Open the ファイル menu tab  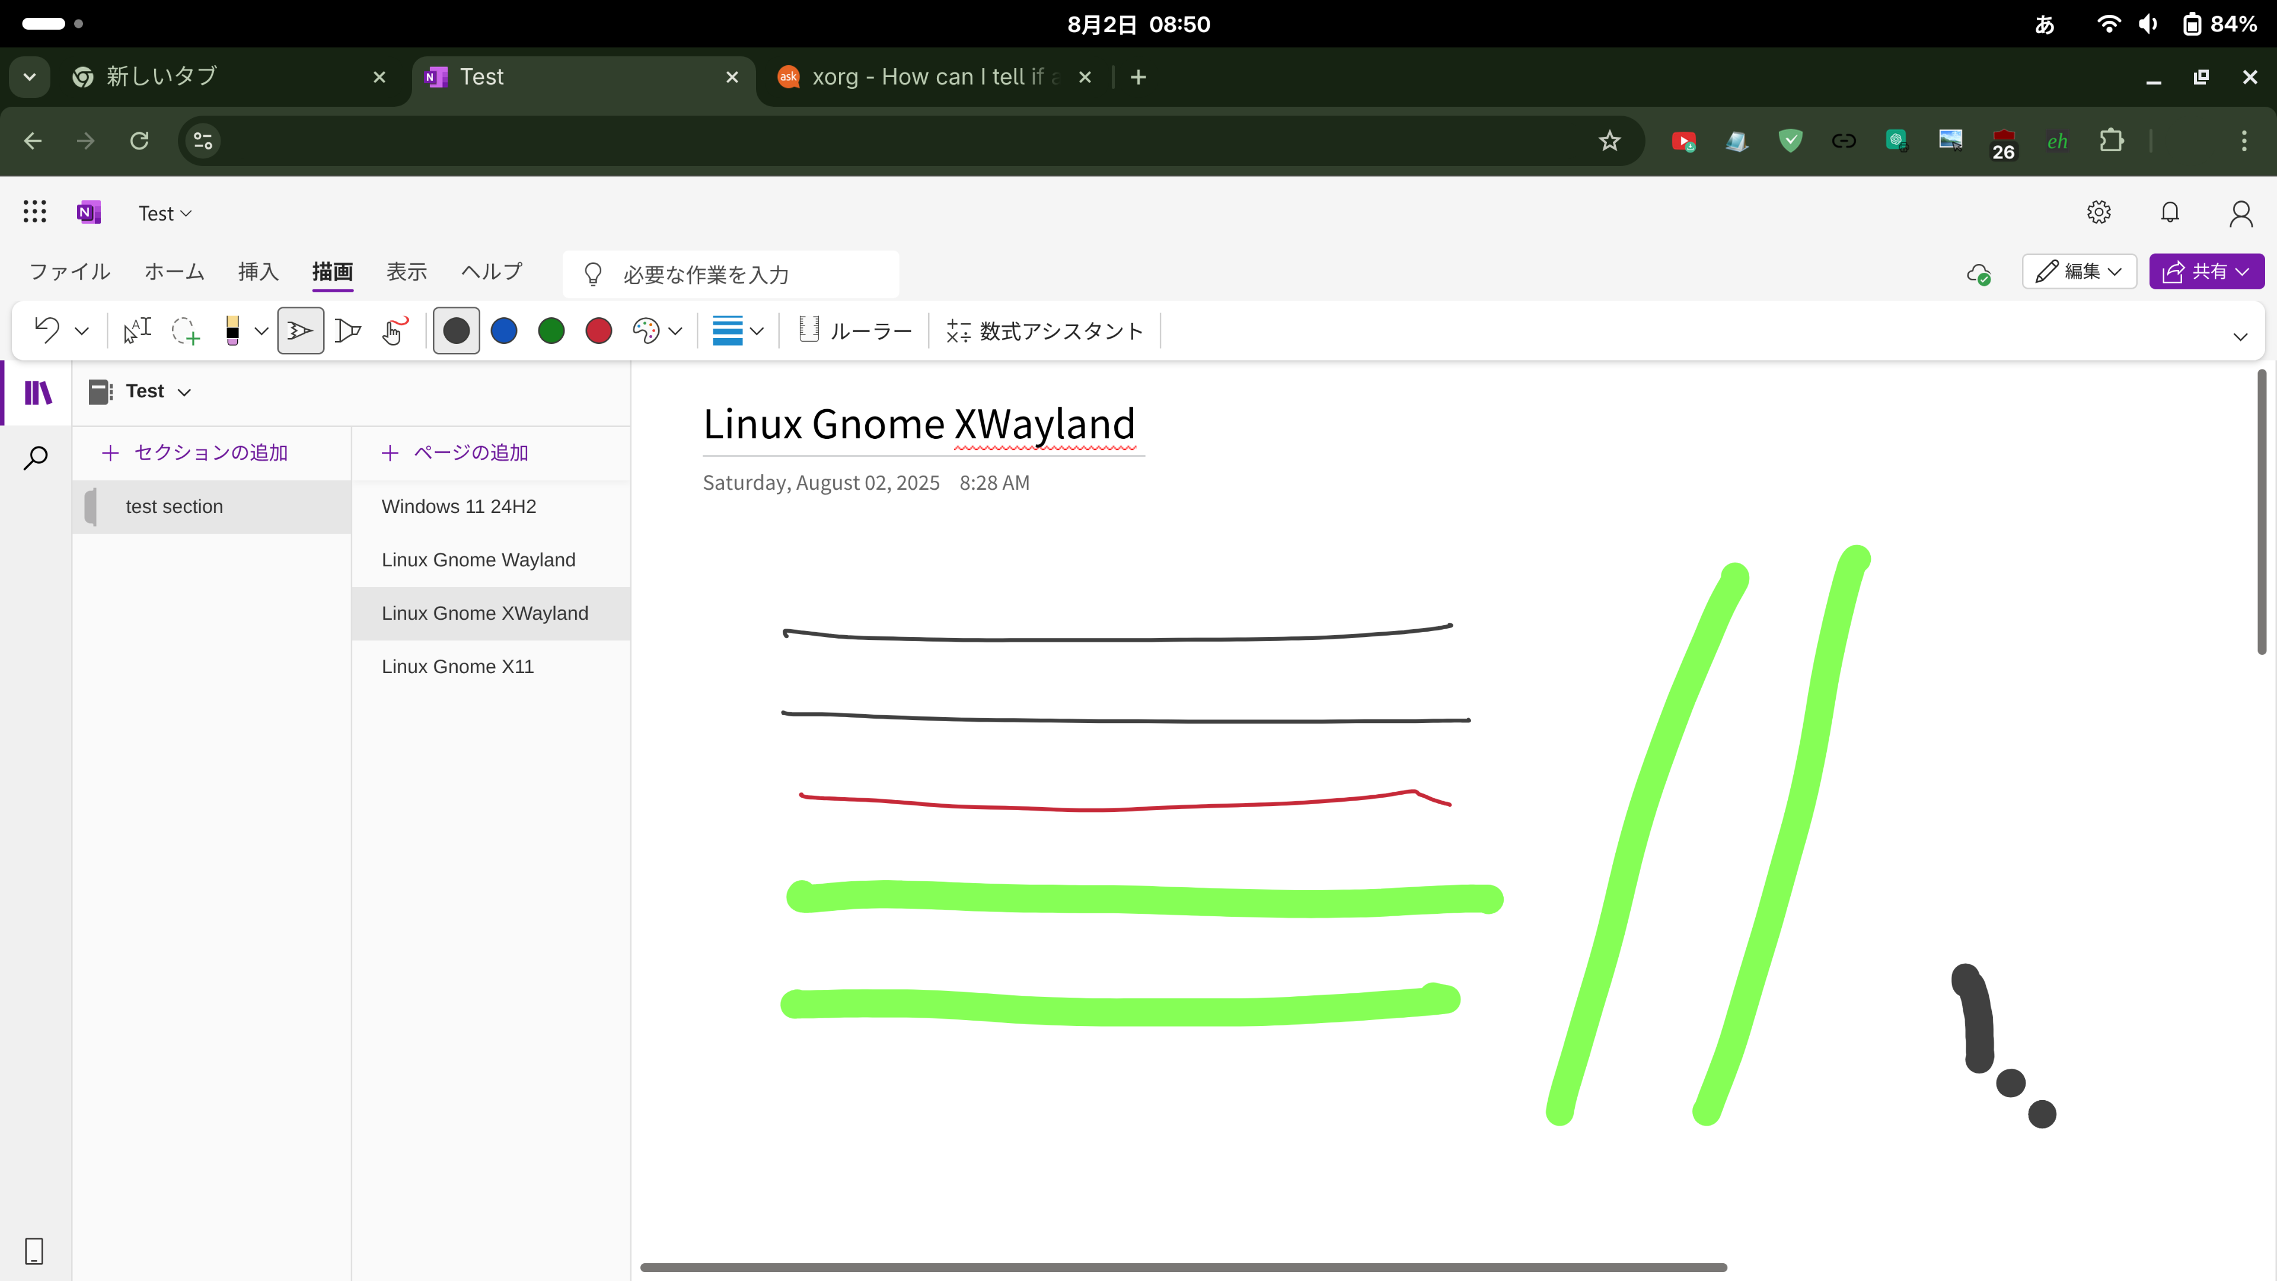70,272
